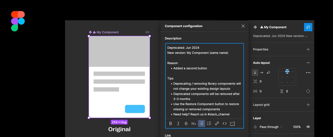
Task: Click the code block icon
Action: [232, 124]
